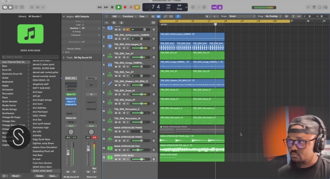330x179 pixels.
Task: Select the Keyboards library category
Action: click(15, 82)
